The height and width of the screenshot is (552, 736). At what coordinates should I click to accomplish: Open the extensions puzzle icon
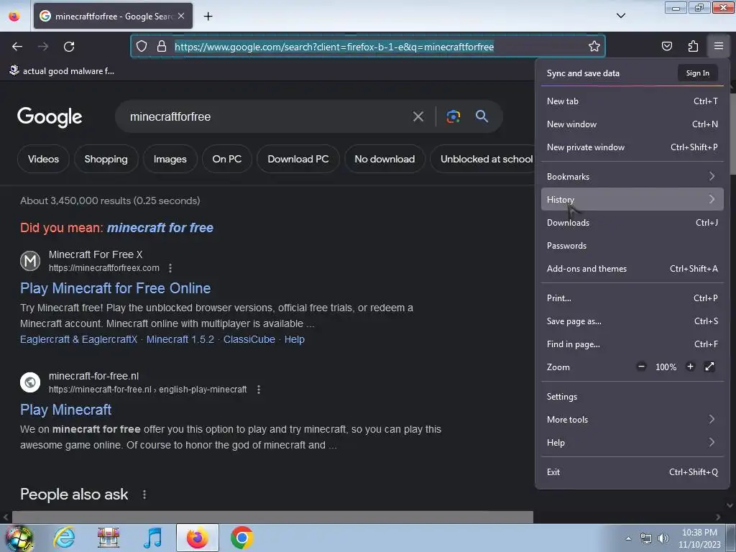pyautogui.click(x=693, y=46)
